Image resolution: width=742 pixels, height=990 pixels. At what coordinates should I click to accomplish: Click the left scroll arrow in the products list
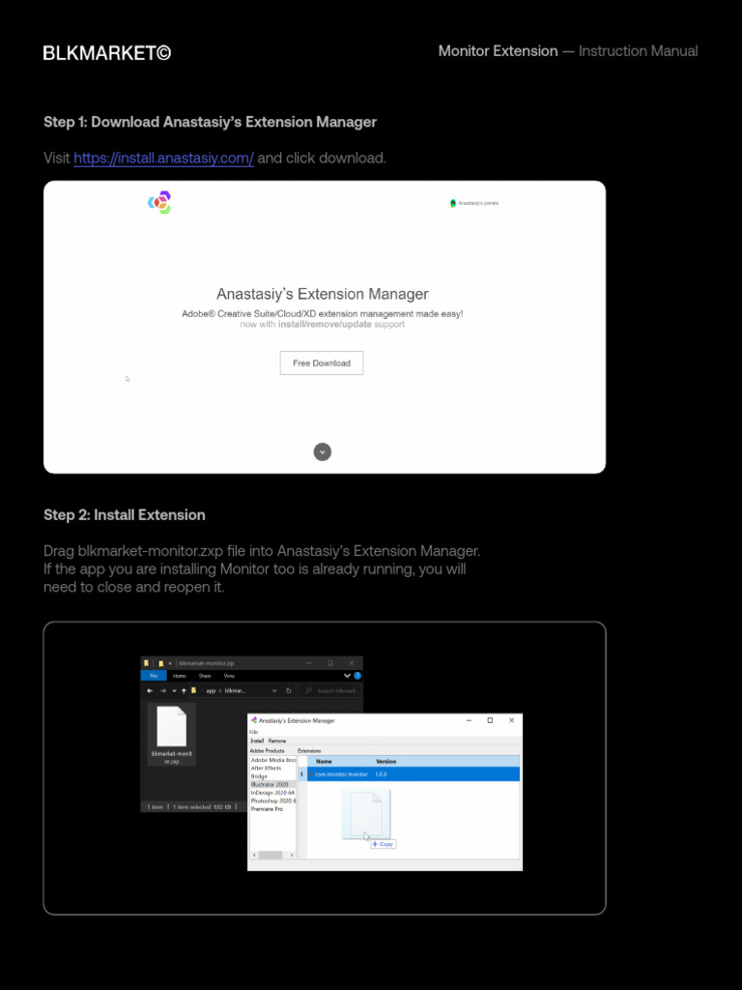coord(254,855)
